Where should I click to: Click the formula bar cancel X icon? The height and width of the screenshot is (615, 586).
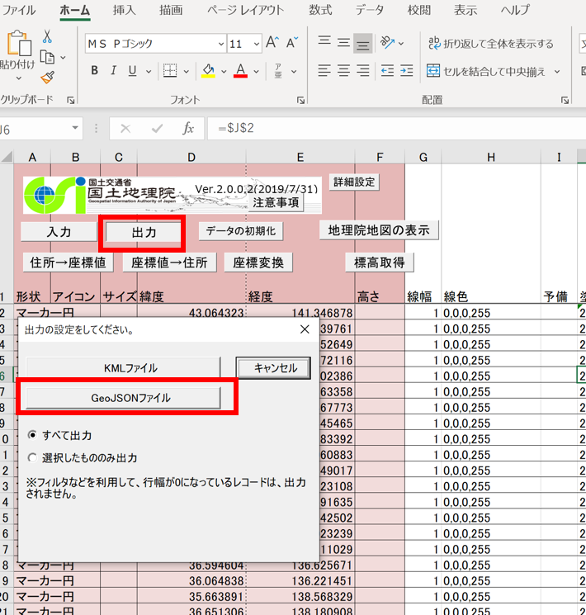[x=125, y=128]
